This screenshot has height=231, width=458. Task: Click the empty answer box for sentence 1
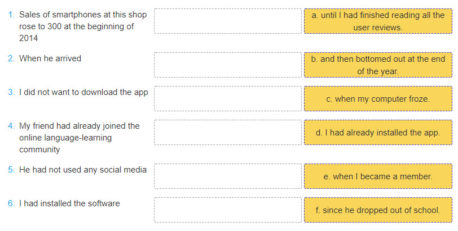(228, 21)
